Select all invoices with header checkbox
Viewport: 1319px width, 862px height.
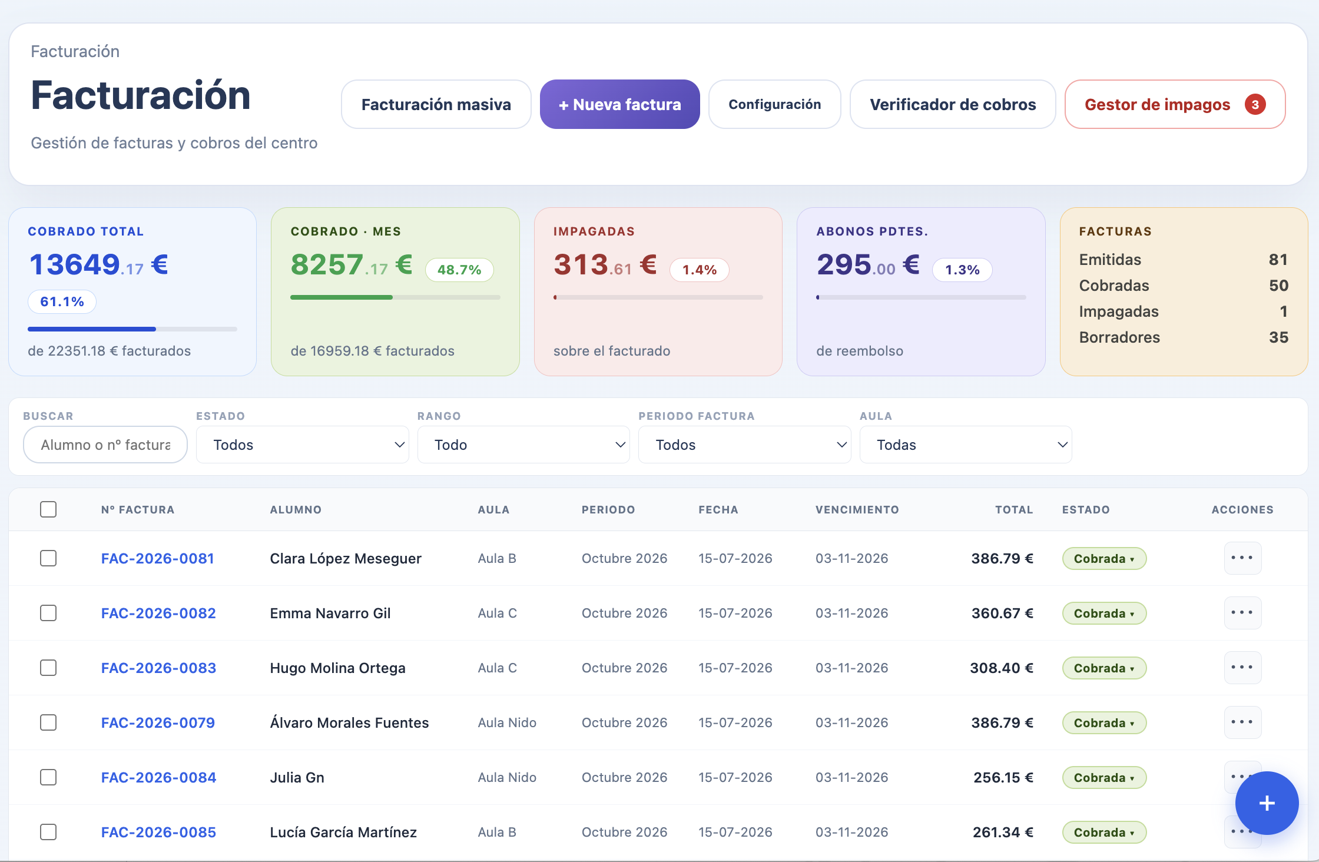tap(48, 509)
